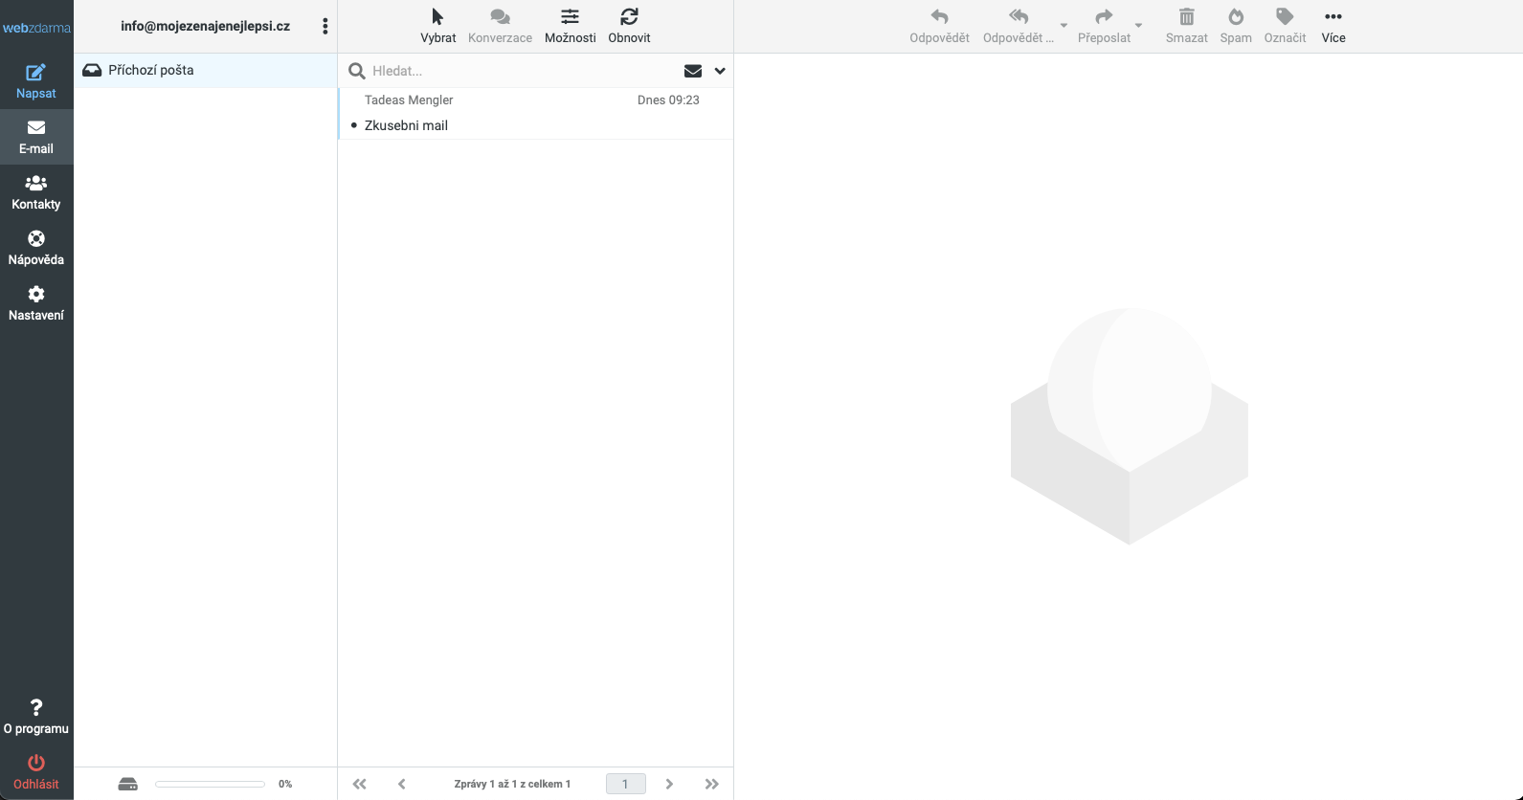The image size is (1523, 800).
Task: Go to previous page of messages
Action: pyautogui.click(x=402, y=784)
